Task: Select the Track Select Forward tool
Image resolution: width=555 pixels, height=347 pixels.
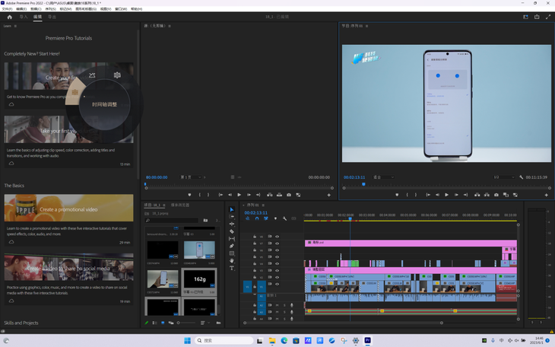Action: 232,217
